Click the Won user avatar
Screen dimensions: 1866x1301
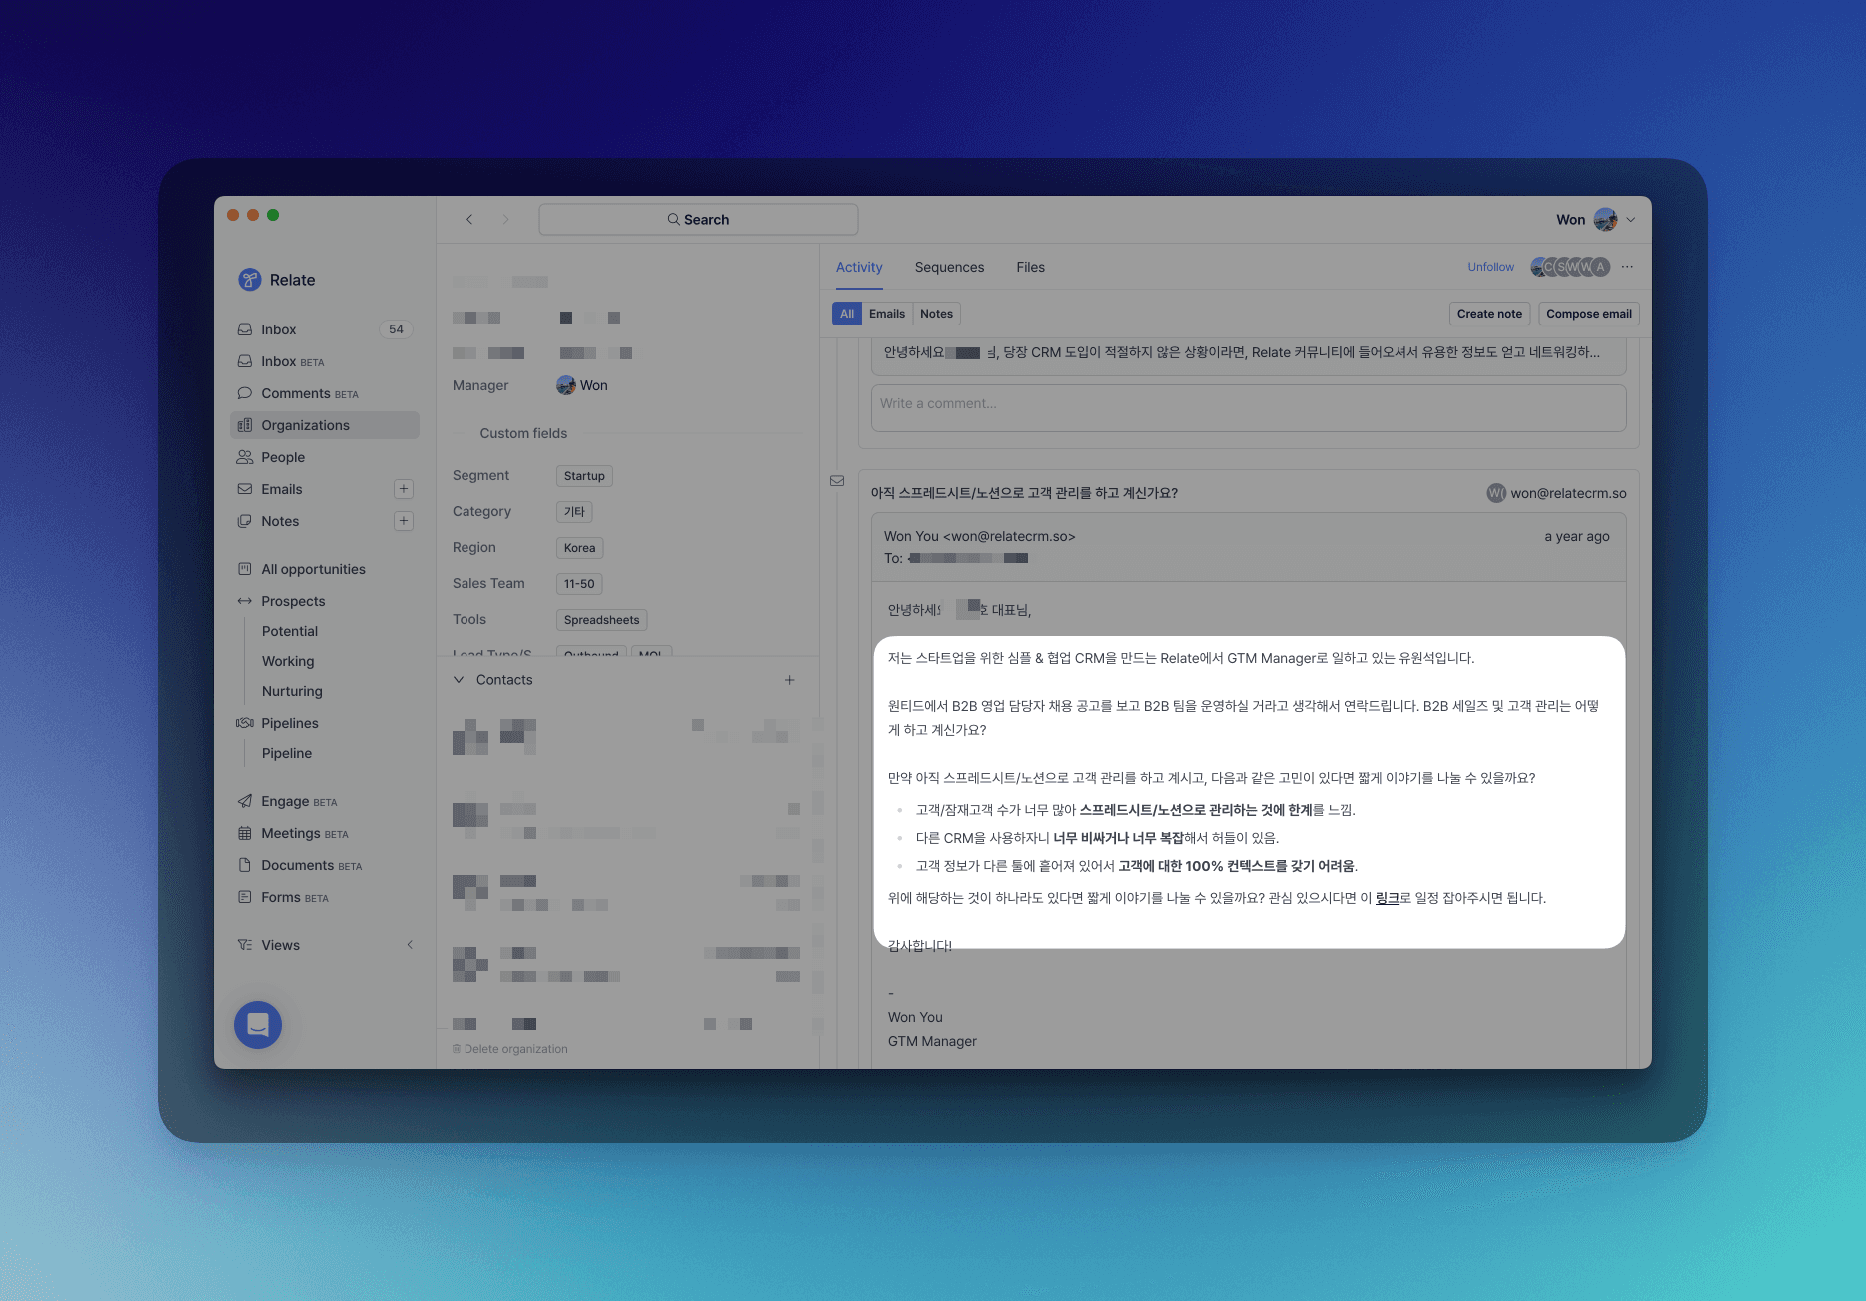1605,219
